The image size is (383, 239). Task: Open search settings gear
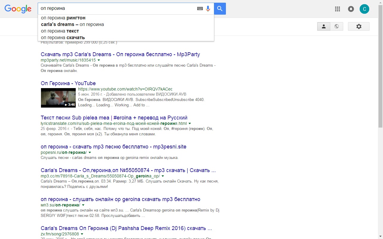pyautogui.click(x=359, y=27)
